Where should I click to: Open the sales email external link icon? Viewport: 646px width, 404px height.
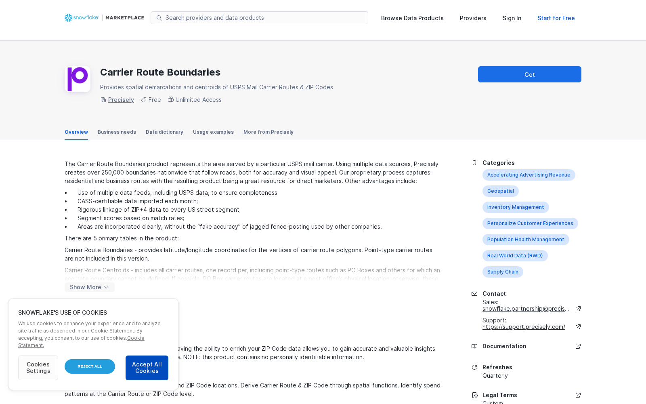pyautogui.click(x=578, y=309)
